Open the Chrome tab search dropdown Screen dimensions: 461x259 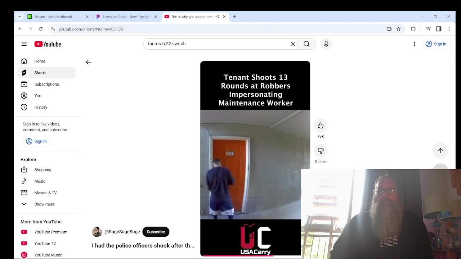[19, 17]
